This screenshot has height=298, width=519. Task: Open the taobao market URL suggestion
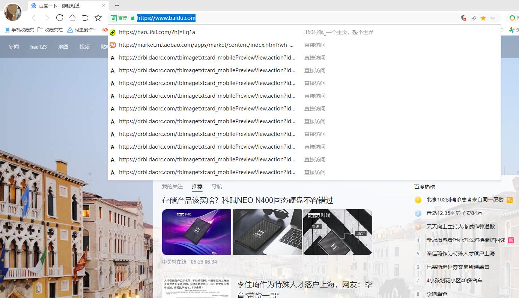tap(206, 45)
